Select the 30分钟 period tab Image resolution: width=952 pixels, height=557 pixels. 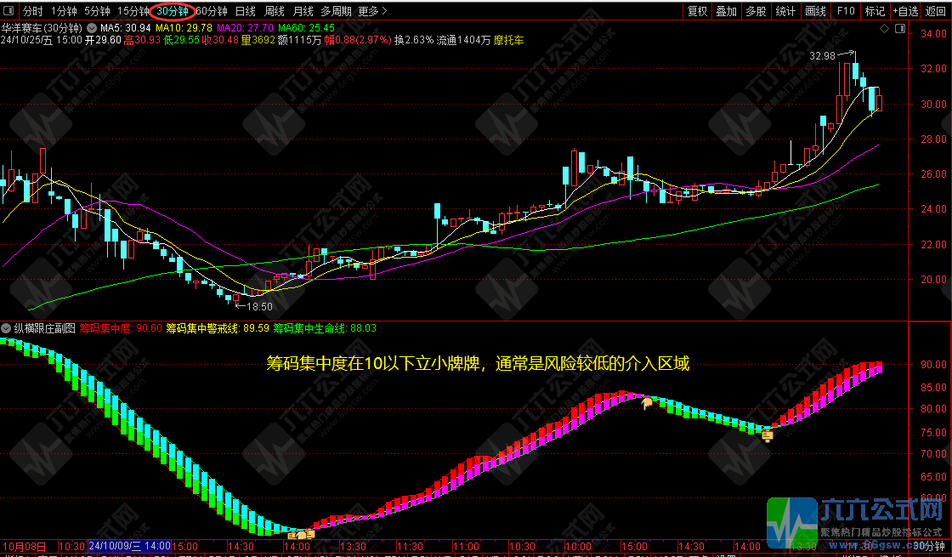tap(173, 11)
